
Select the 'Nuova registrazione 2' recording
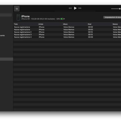coord(23,32)
